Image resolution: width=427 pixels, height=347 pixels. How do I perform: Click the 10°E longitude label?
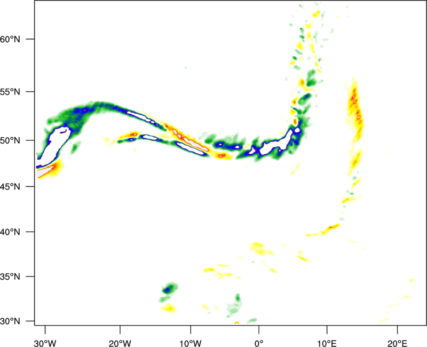pos(327,343)
